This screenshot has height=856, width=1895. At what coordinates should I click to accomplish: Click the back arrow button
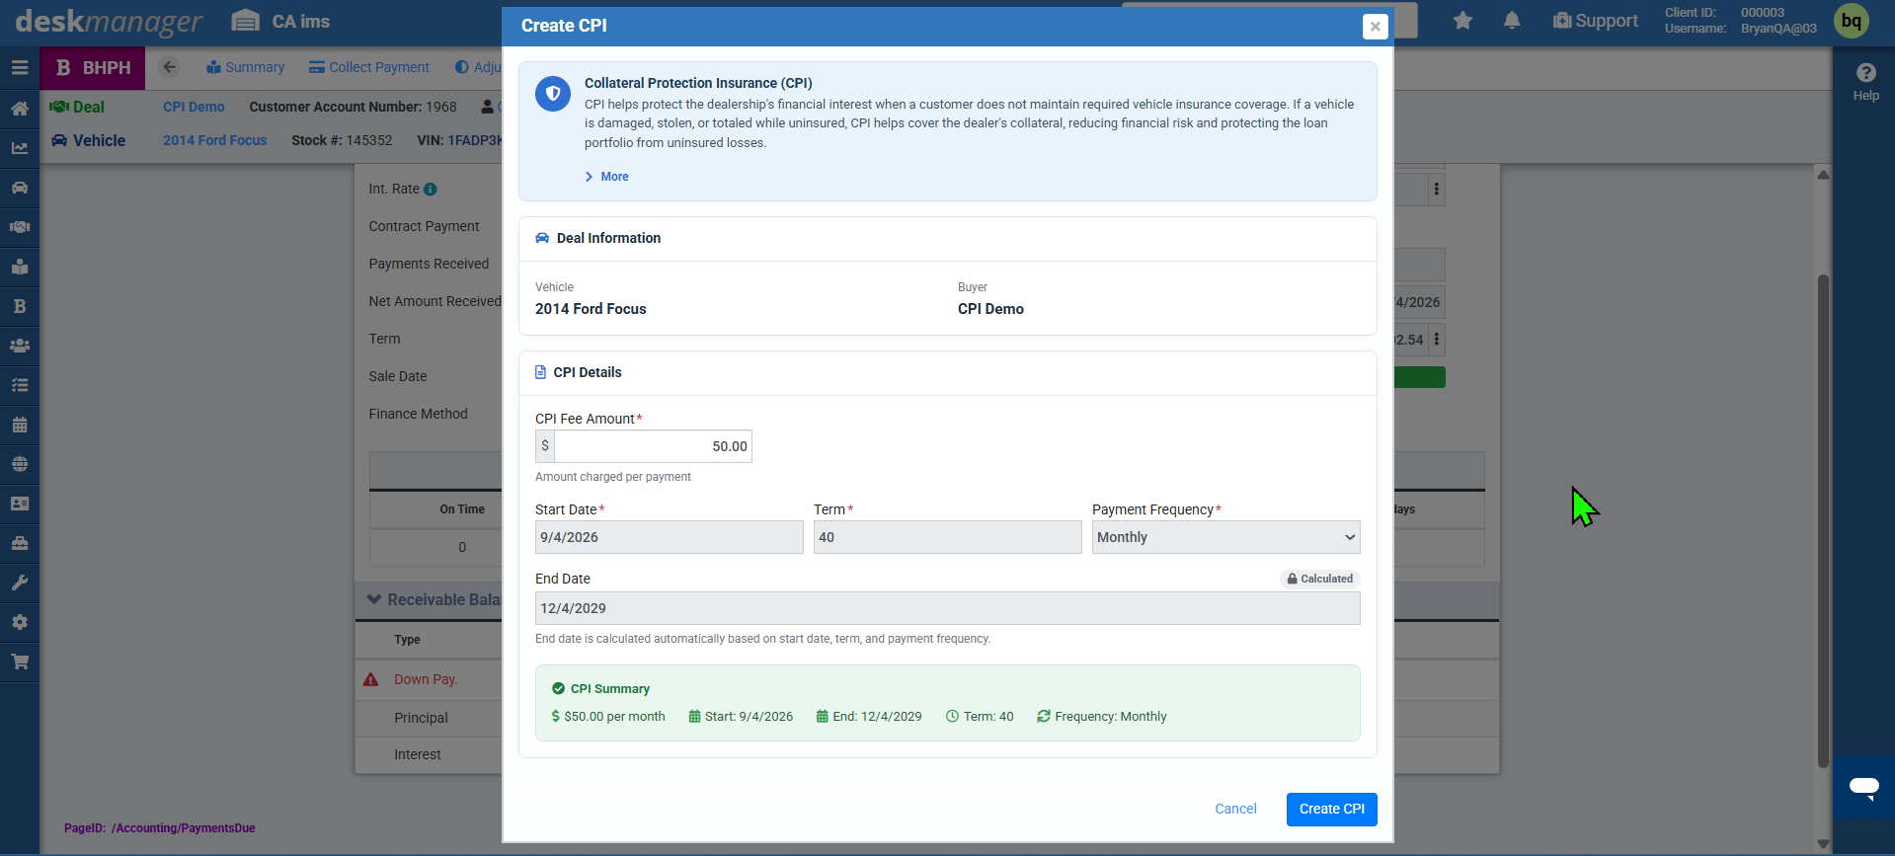pyautogui.click(x=169, y=67)
